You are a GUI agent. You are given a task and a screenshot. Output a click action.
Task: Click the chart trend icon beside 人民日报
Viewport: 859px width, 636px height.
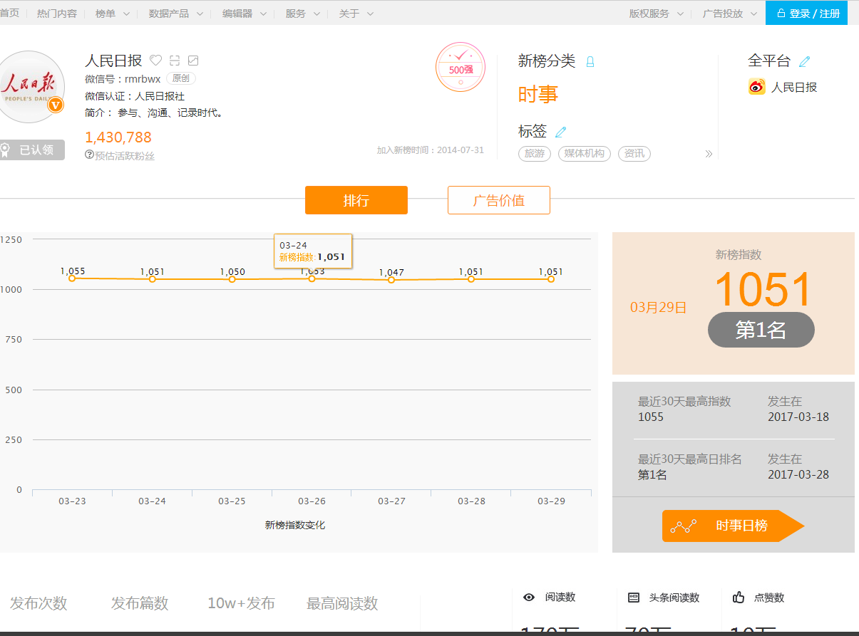point(193,61)
